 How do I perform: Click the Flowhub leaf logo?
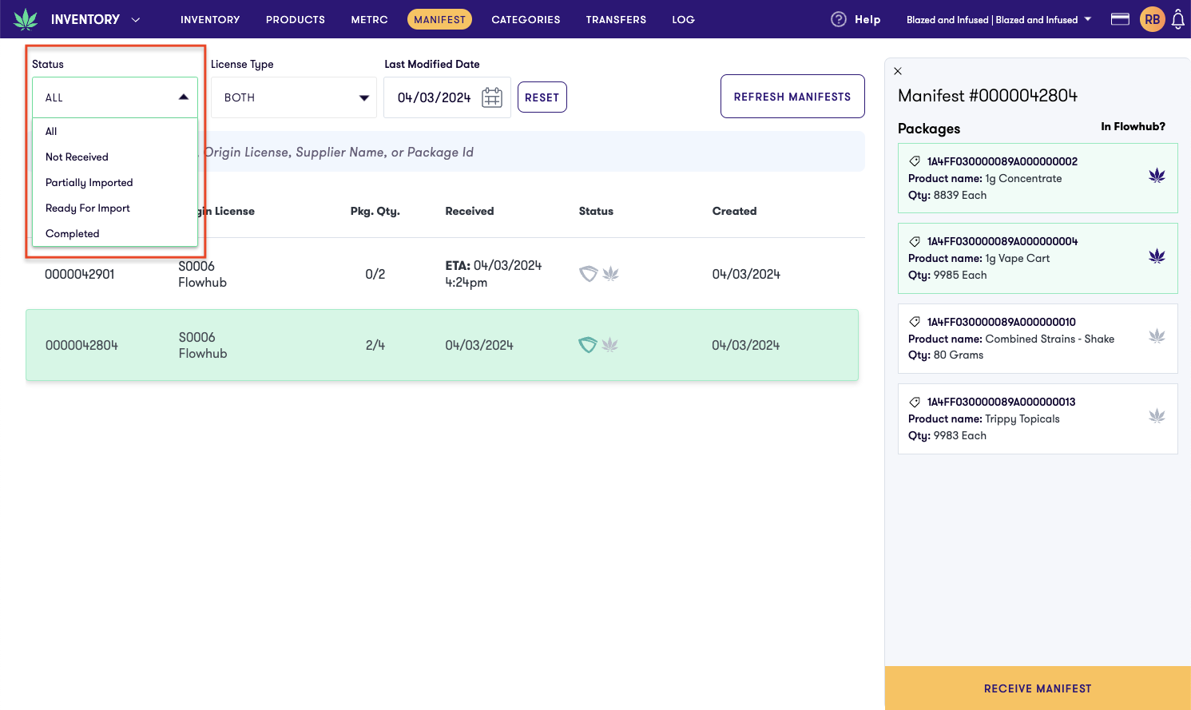coord(26,19)
